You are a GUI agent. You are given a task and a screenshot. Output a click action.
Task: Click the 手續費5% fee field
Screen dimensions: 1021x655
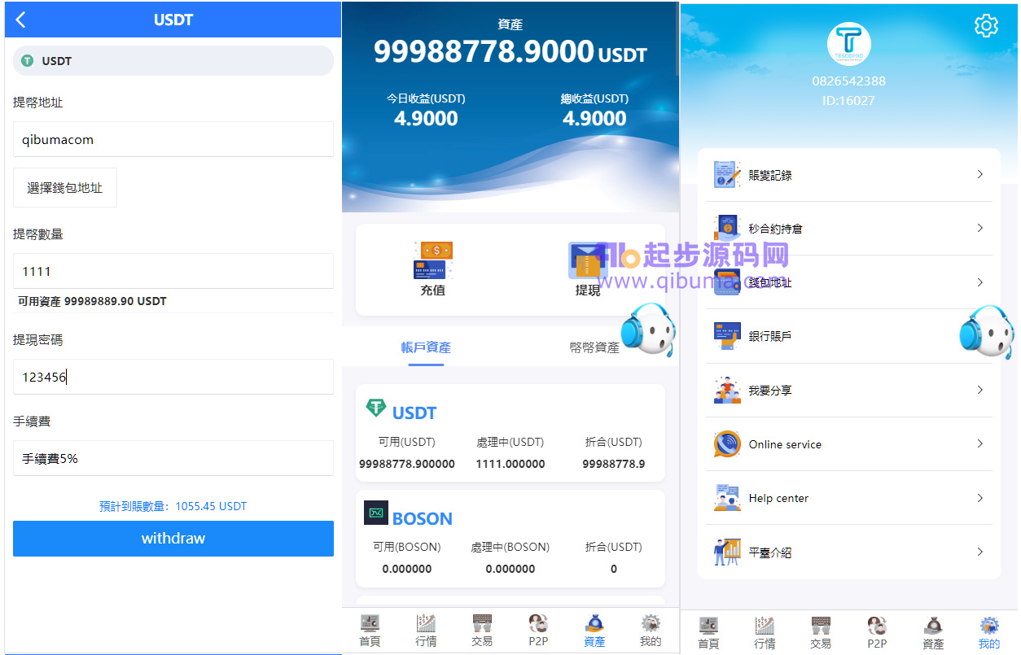coord(173,458)
